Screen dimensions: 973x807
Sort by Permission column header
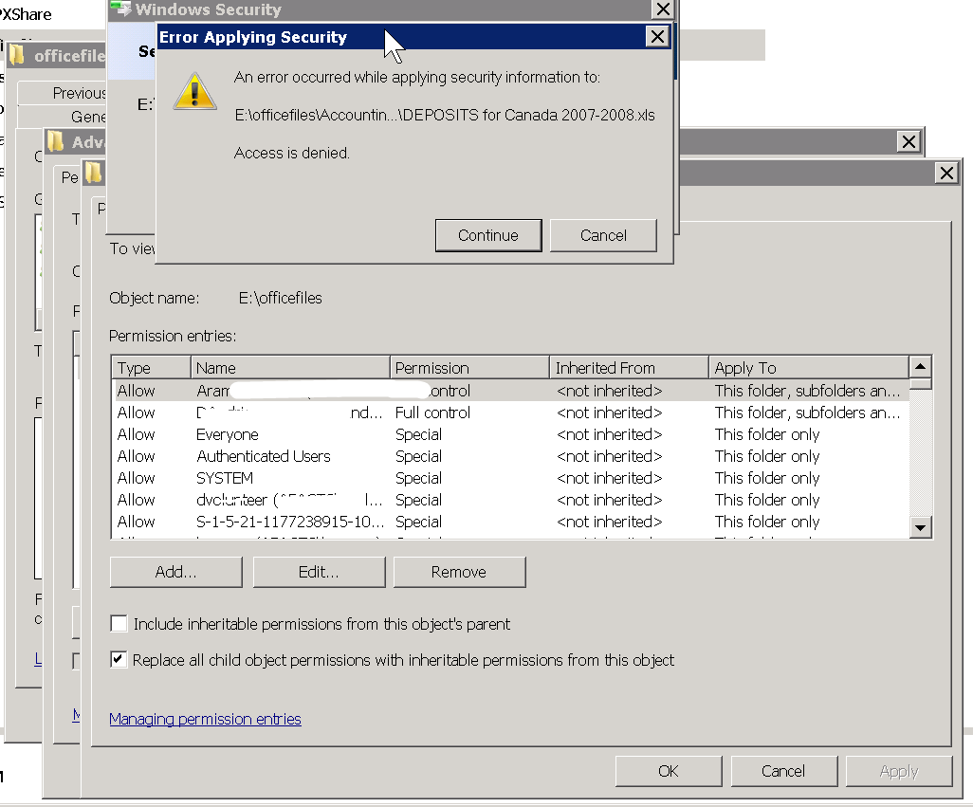[469, 368]
